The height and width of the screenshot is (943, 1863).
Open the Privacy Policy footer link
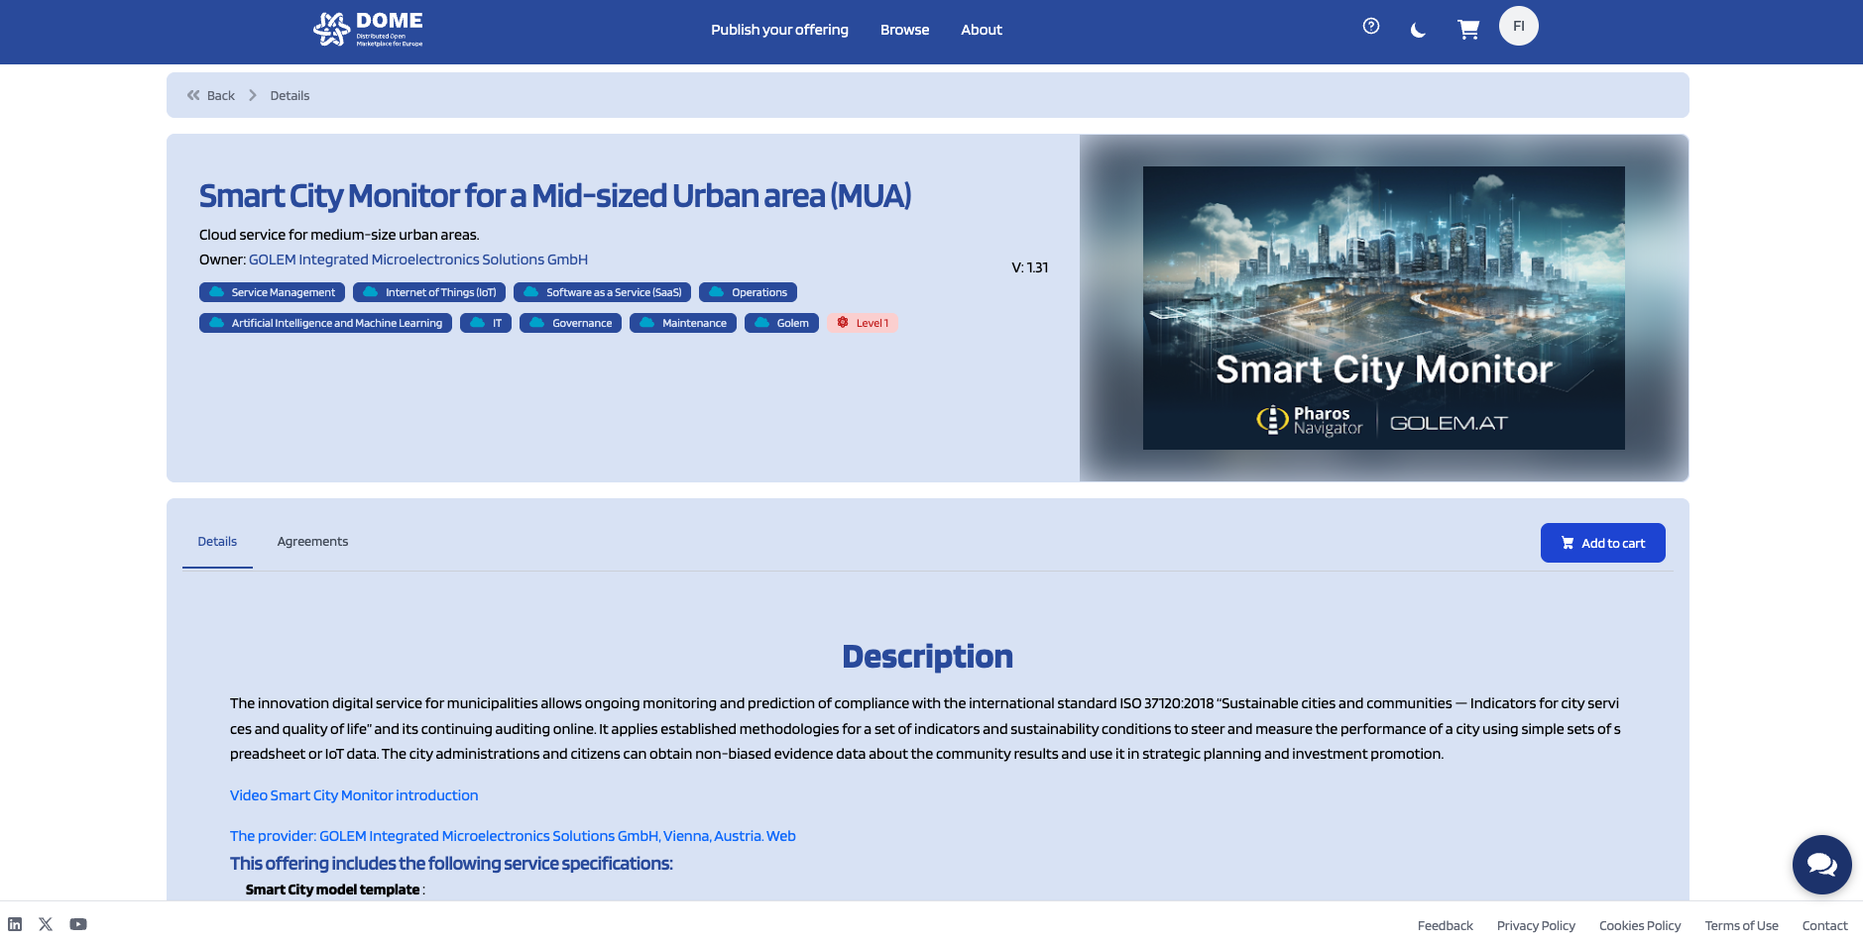[1536, 925]
